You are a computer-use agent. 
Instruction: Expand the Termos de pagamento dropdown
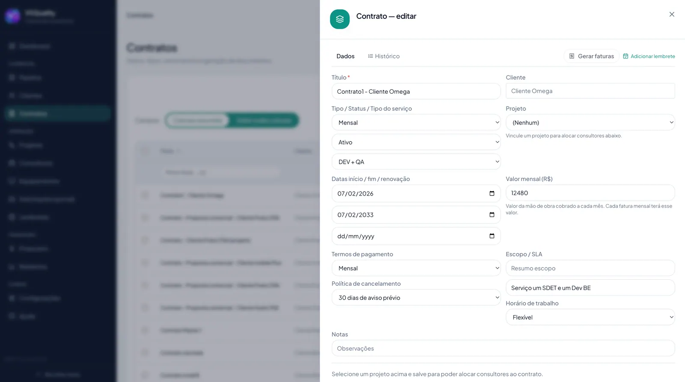(x=416, y=268)
